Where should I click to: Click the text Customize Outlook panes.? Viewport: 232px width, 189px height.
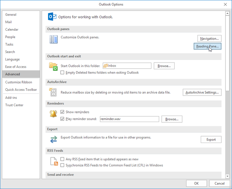pos(80,37)
